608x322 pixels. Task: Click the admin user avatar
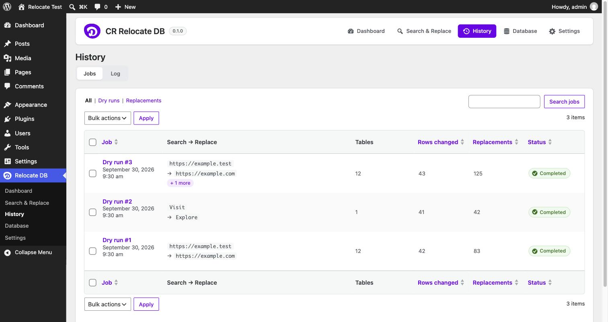[x=594, y=7]
